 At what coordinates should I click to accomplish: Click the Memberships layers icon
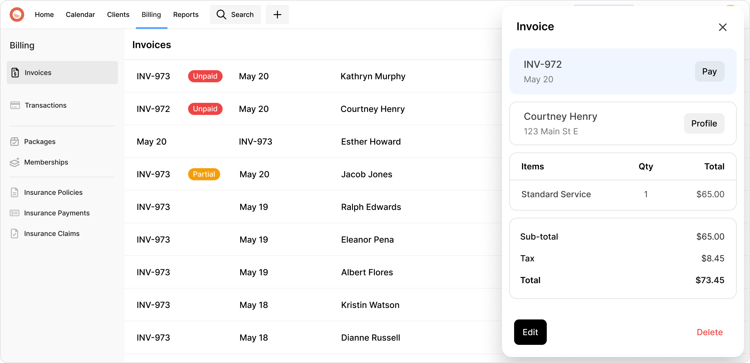click(x=15, y=162)
